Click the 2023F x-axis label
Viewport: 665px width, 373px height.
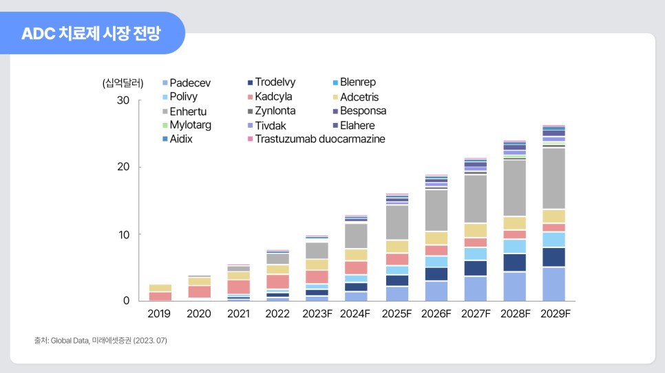click(317, 314)
